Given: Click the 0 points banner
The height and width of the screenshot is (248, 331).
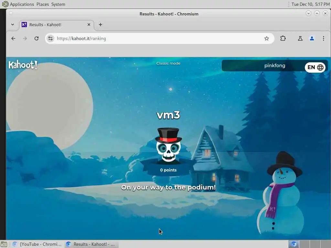Looking at the screenshot, I should (168, 170).
